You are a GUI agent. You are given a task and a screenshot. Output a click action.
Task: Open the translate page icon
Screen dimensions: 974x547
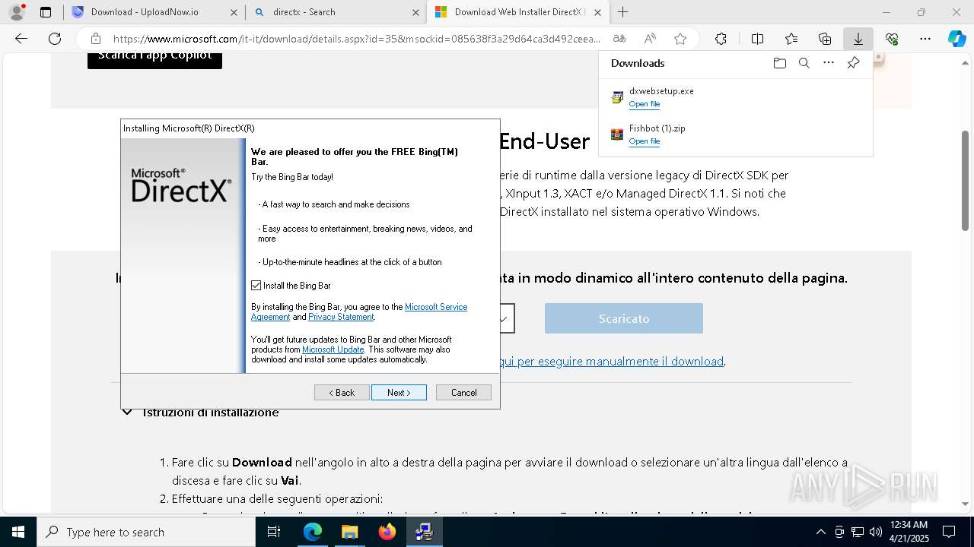pos(619,39)
